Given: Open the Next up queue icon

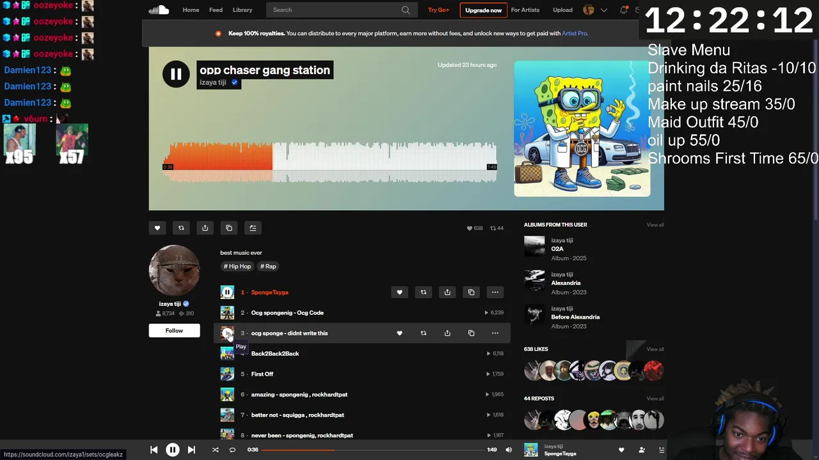Looking at the screenshot, I should coord(661,450).
